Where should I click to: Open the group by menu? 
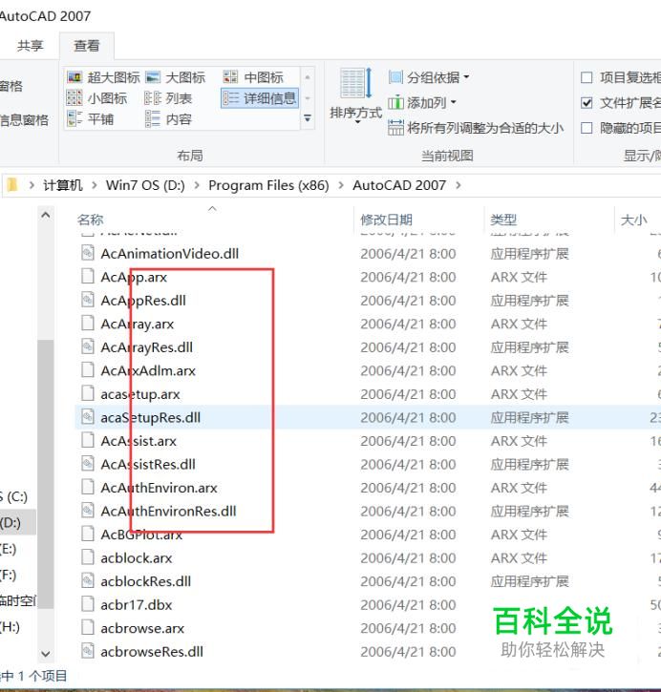click(428, 77)
